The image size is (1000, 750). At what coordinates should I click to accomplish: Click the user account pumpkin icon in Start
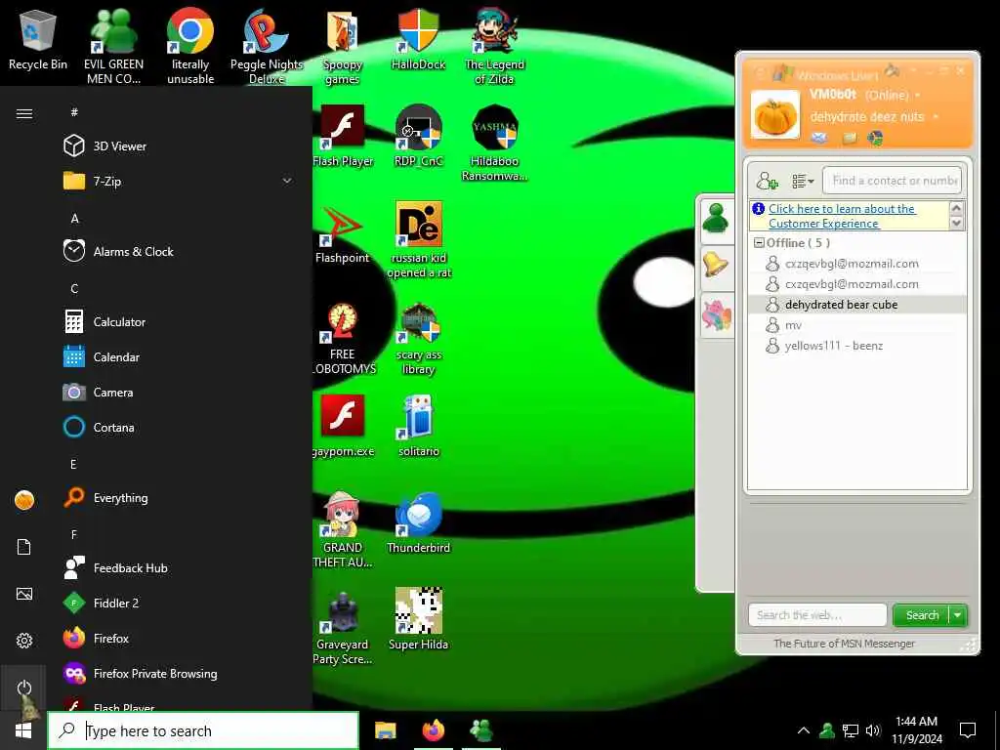coord(24,500)
